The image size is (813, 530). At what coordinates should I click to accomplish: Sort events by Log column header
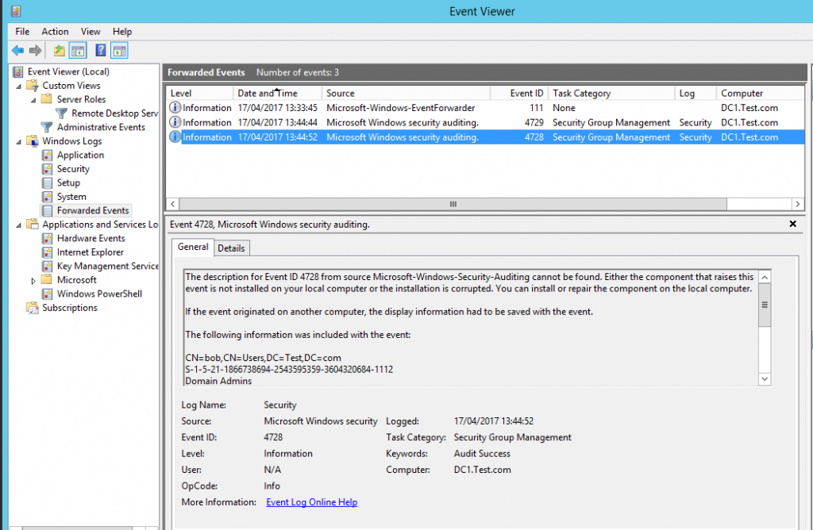click(x=695, y=94)
